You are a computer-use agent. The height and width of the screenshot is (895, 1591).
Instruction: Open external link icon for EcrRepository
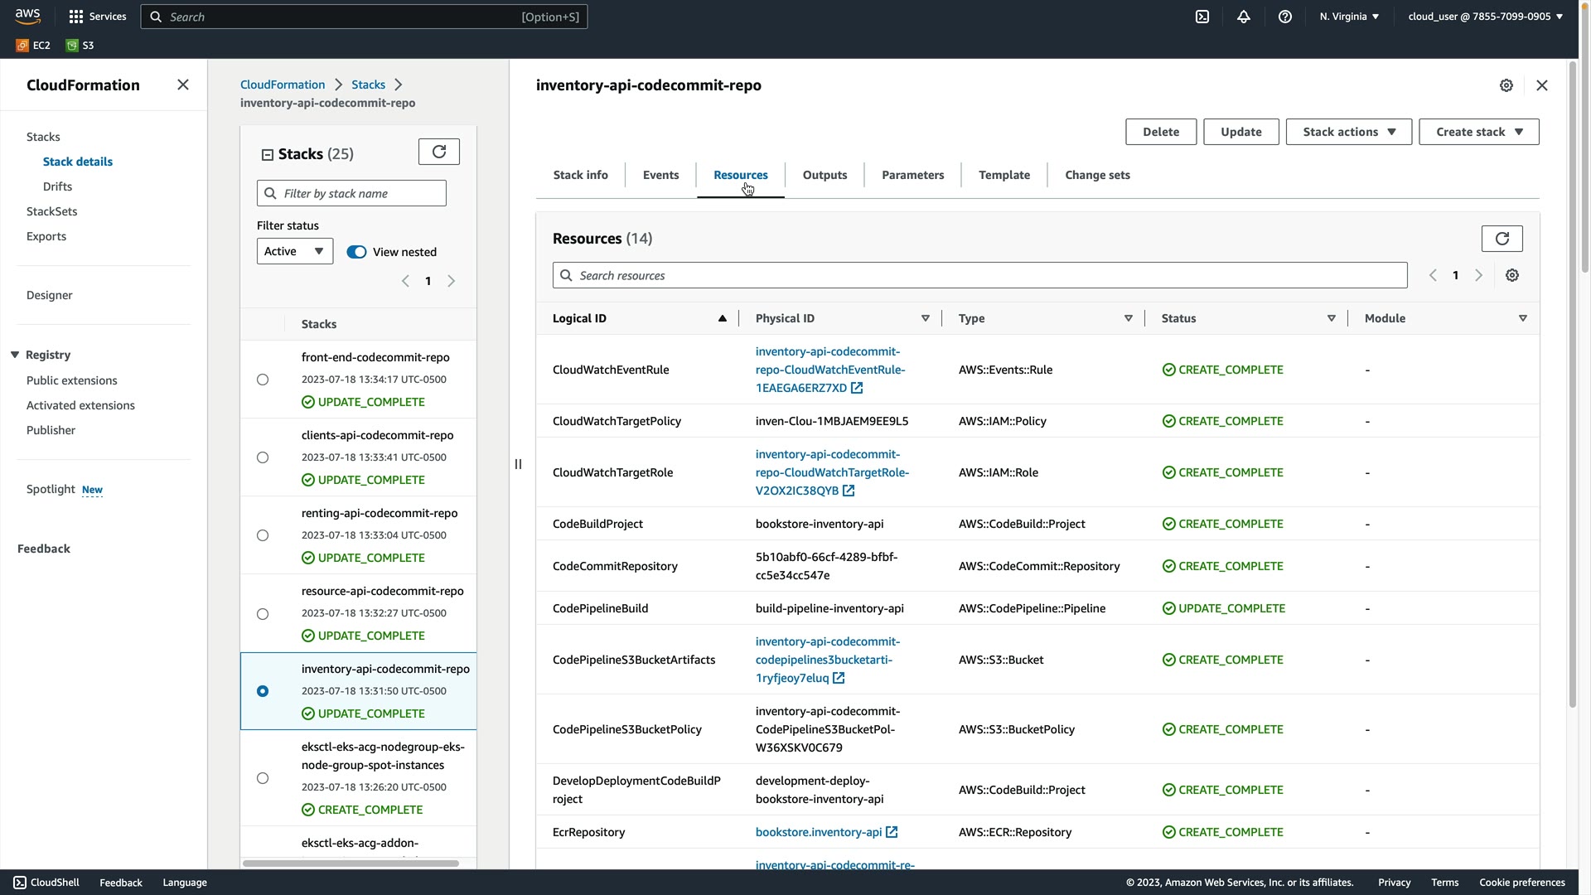click(x=892, y=832)
